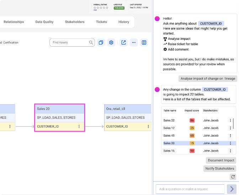Viewport: 239px width, 195px height.
Task: Open row options for Sales 20 table row
Action: tap(230, 143)
